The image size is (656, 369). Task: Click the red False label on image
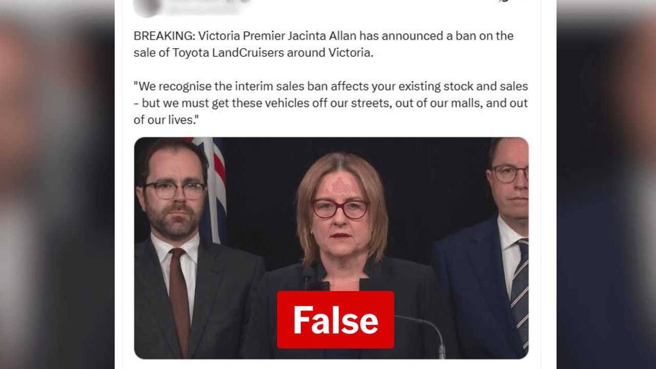336,320
